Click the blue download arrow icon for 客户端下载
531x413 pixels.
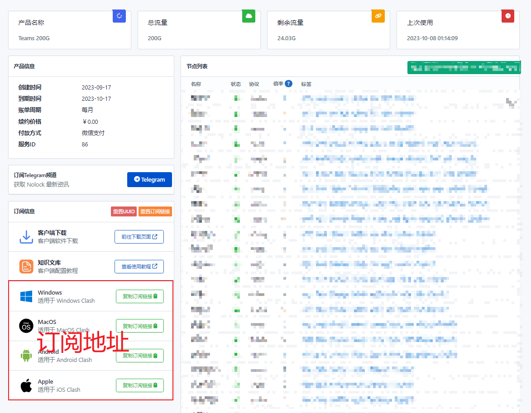point(26,237)
